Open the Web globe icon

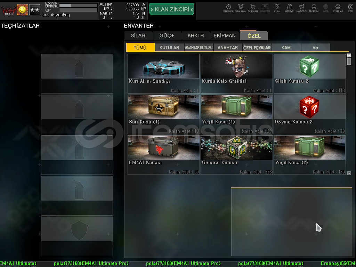point(326,8)
